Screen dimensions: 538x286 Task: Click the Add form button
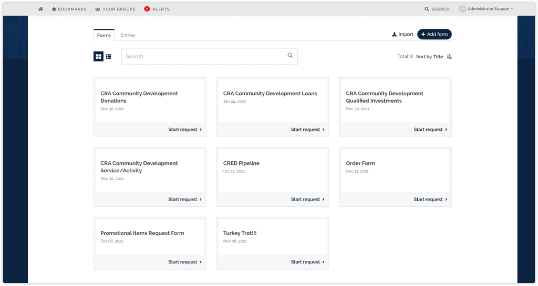click(x=434, y=34)
